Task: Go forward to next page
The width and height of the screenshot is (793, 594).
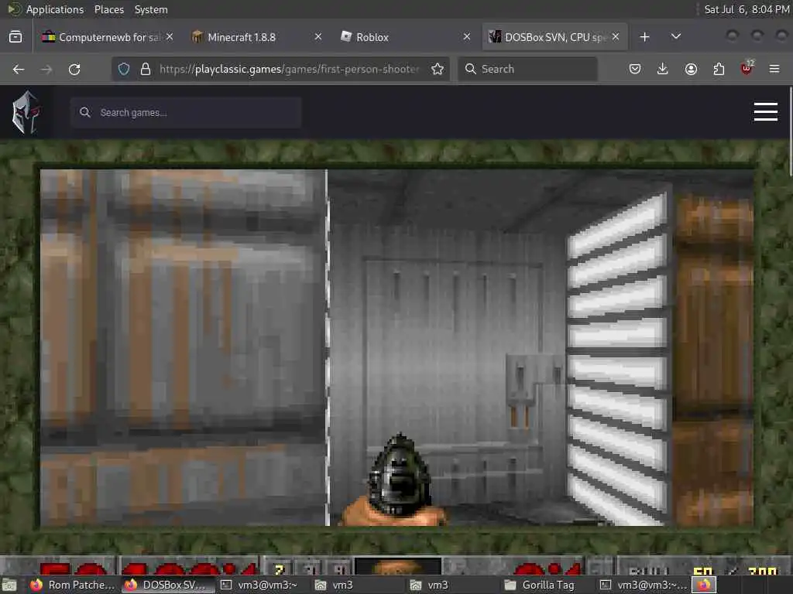Action: (46, 69)
